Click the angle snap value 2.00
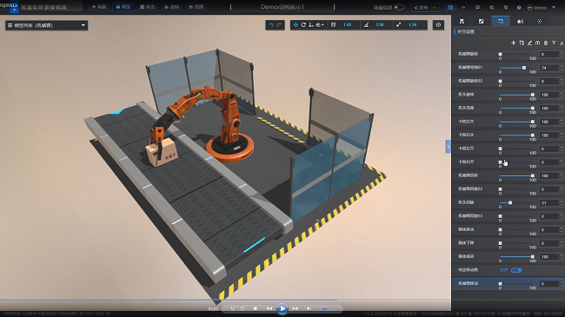 click(x=380, y=25)
